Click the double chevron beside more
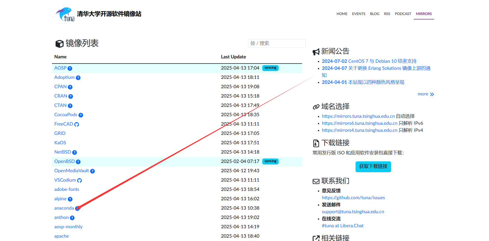The width and height of the screenshot is (489, 241). point(432,94)
